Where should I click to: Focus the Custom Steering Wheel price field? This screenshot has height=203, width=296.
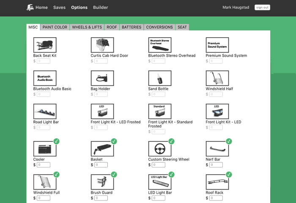tap(159, 165)
